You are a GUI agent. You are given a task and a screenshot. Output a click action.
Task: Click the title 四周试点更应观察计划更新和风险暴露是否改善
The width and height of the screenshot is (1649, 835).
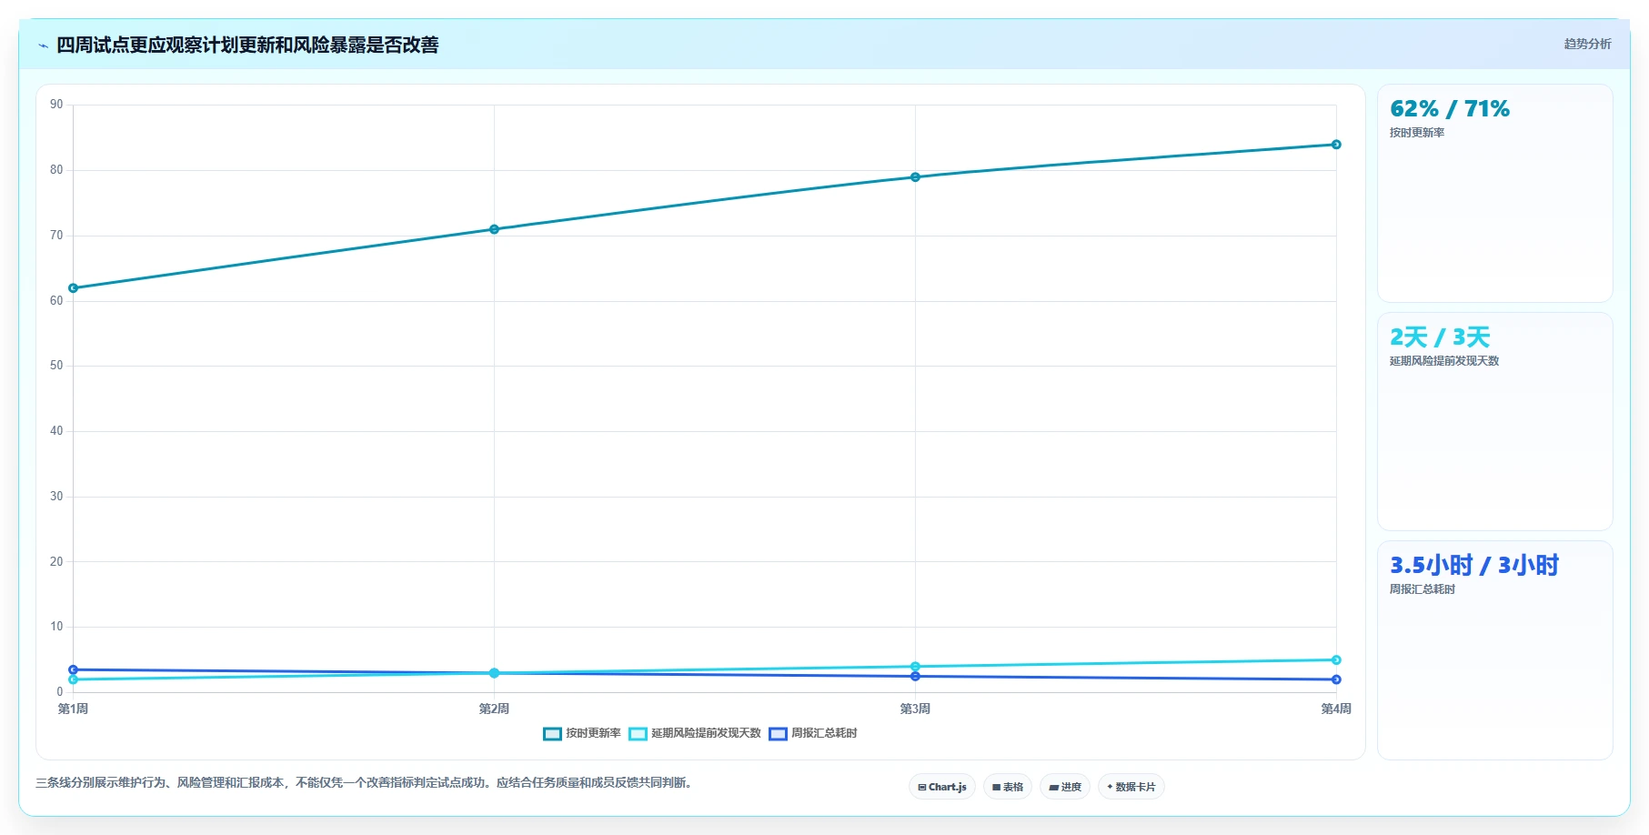247,45
